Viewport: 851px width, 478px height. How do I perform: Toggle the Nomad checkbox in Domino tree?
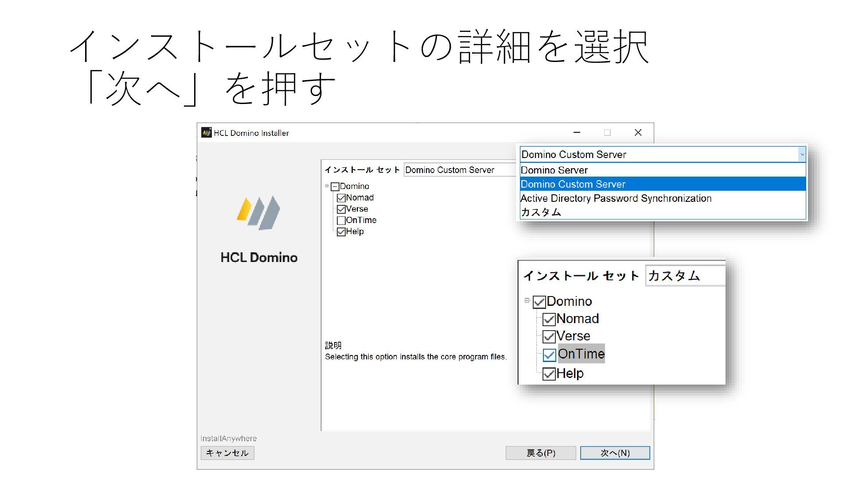(341, 198)
